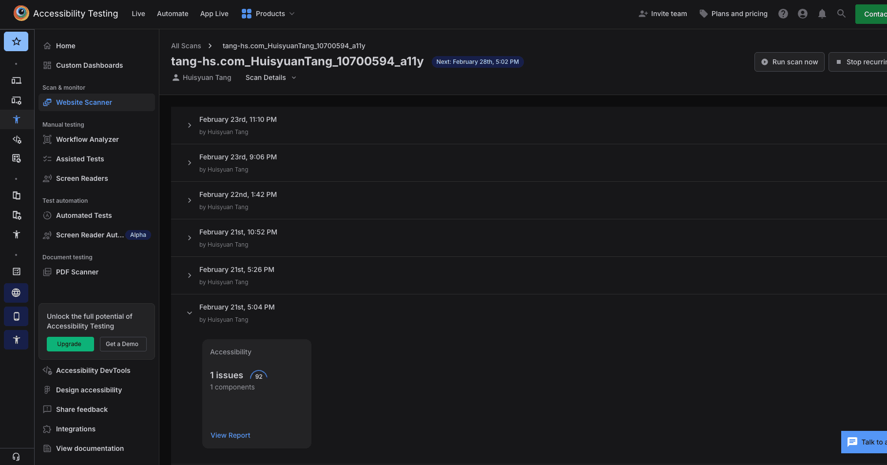
Task: Expand the February 21st, 5:26 PM scan
Action: 190,275
